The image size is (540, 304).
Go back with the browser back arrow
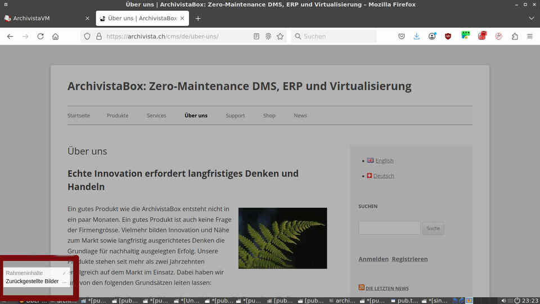(x=10, y=36)
